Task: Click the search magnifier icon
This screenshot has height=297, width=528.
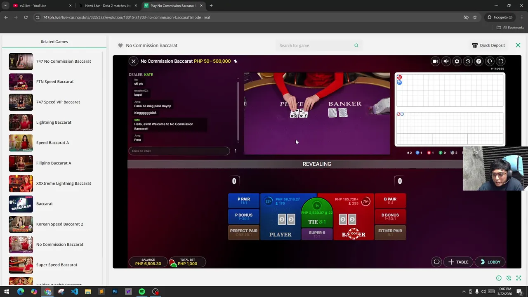Action: click(x=356, y=45)
